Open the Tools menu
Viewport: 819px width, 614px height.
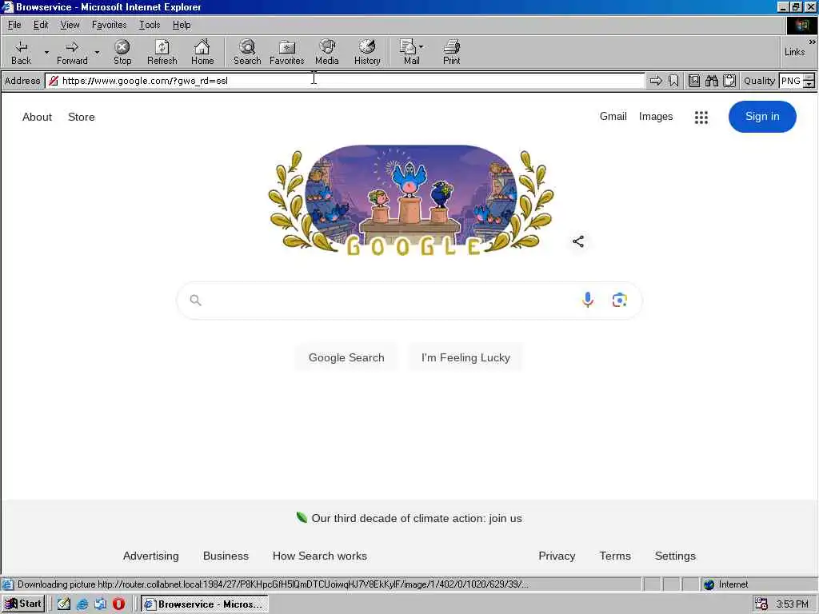pos(150,25)
